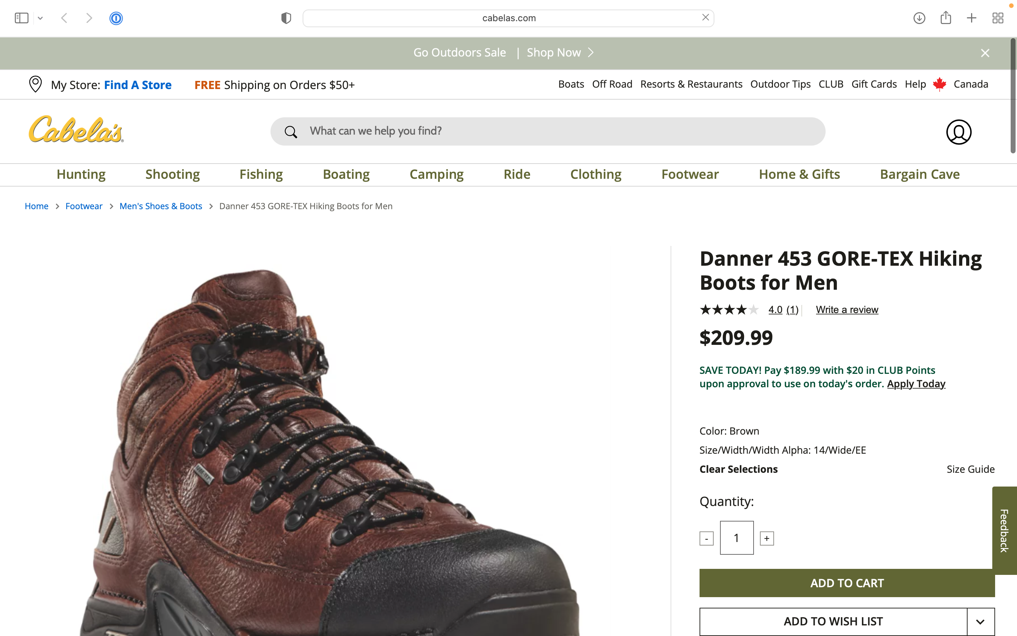This screenshot has width=1017, height=636.
Task: Go to Home breadcrumb
Action: [x=37, y=206]
